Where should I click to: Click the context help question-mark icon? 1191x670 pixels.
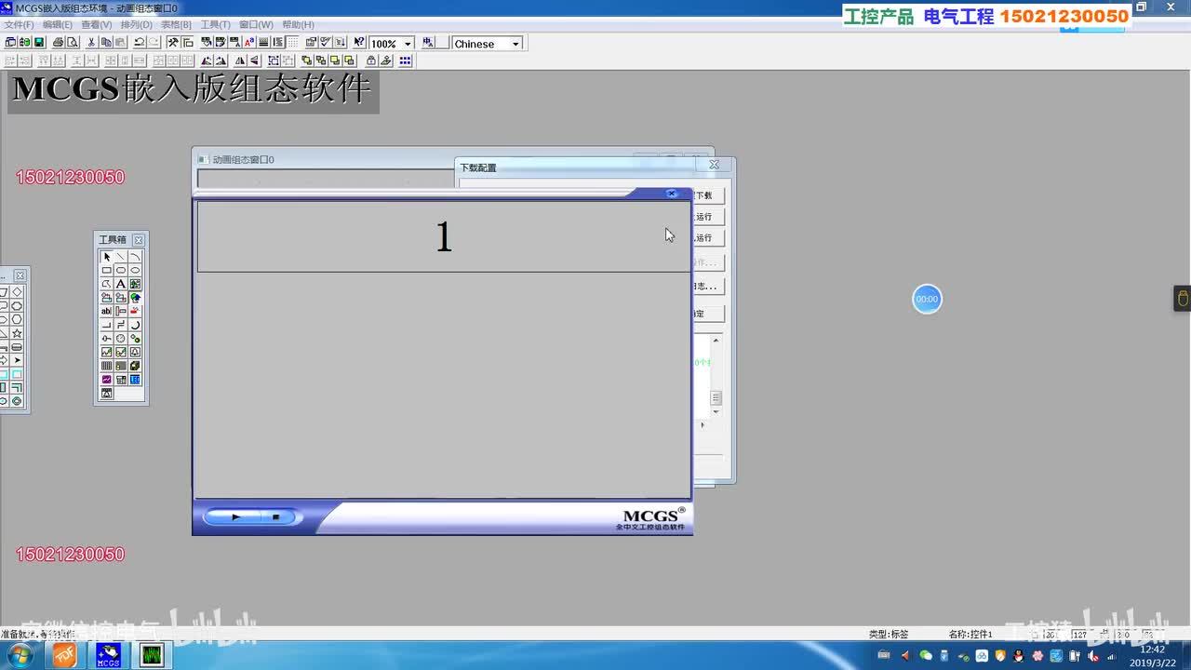coord(359,43)
